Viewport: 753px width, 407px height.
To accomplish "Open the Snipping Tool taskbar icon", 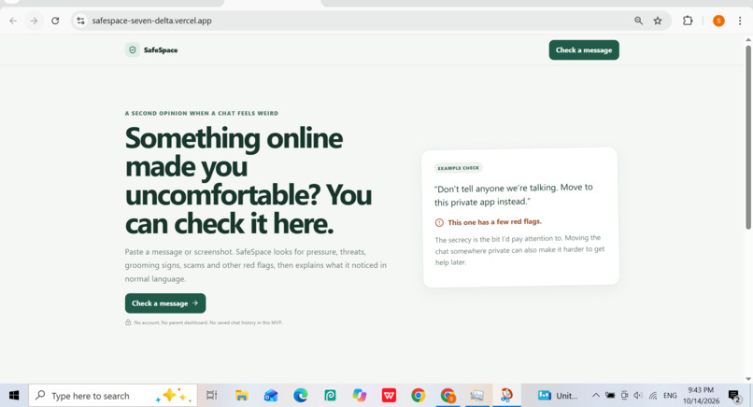I will (x=506, y=396).
